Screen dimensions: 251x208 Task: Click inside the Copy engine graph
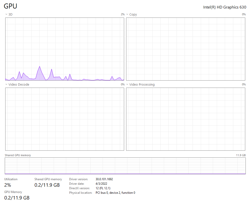(186, 49)
